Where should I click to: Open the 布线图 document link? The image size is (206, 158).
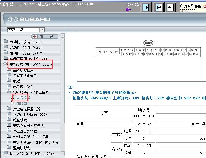coord(22,103)
